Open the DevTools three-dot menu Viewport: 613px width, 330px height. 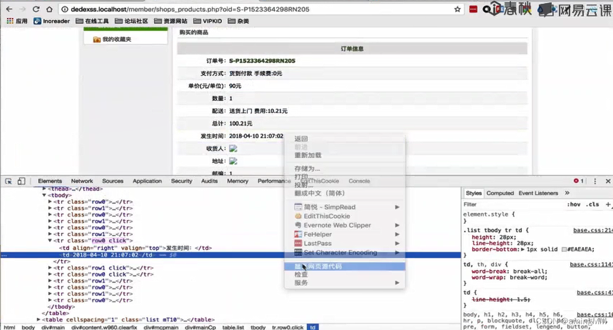click(595, 181)
